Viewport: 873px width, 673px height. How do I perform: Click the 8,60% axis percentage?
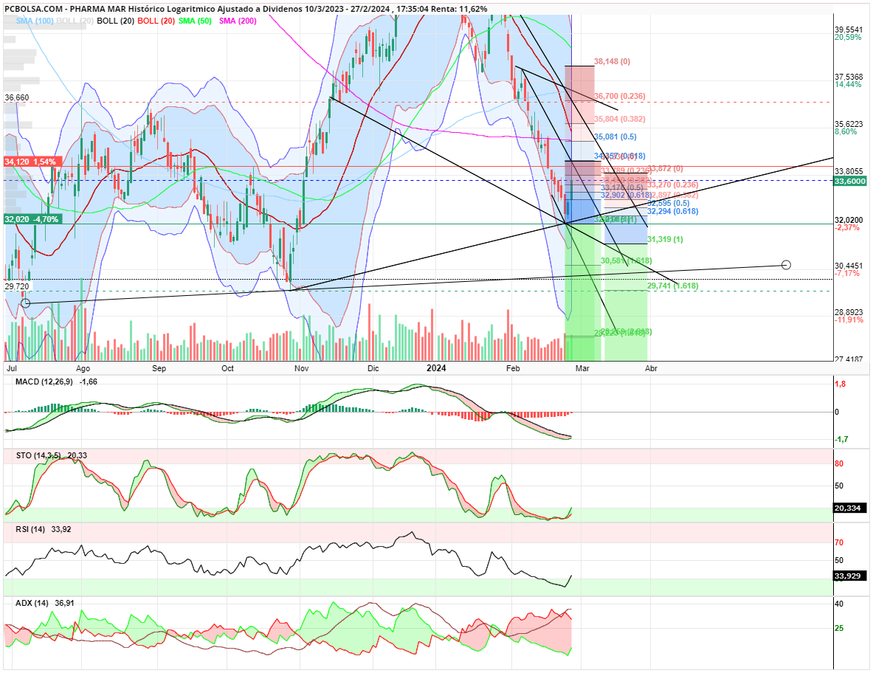pos(846,132)
